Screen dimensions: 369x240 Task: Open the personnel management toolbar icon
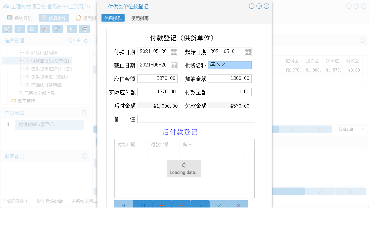point(45,29)
